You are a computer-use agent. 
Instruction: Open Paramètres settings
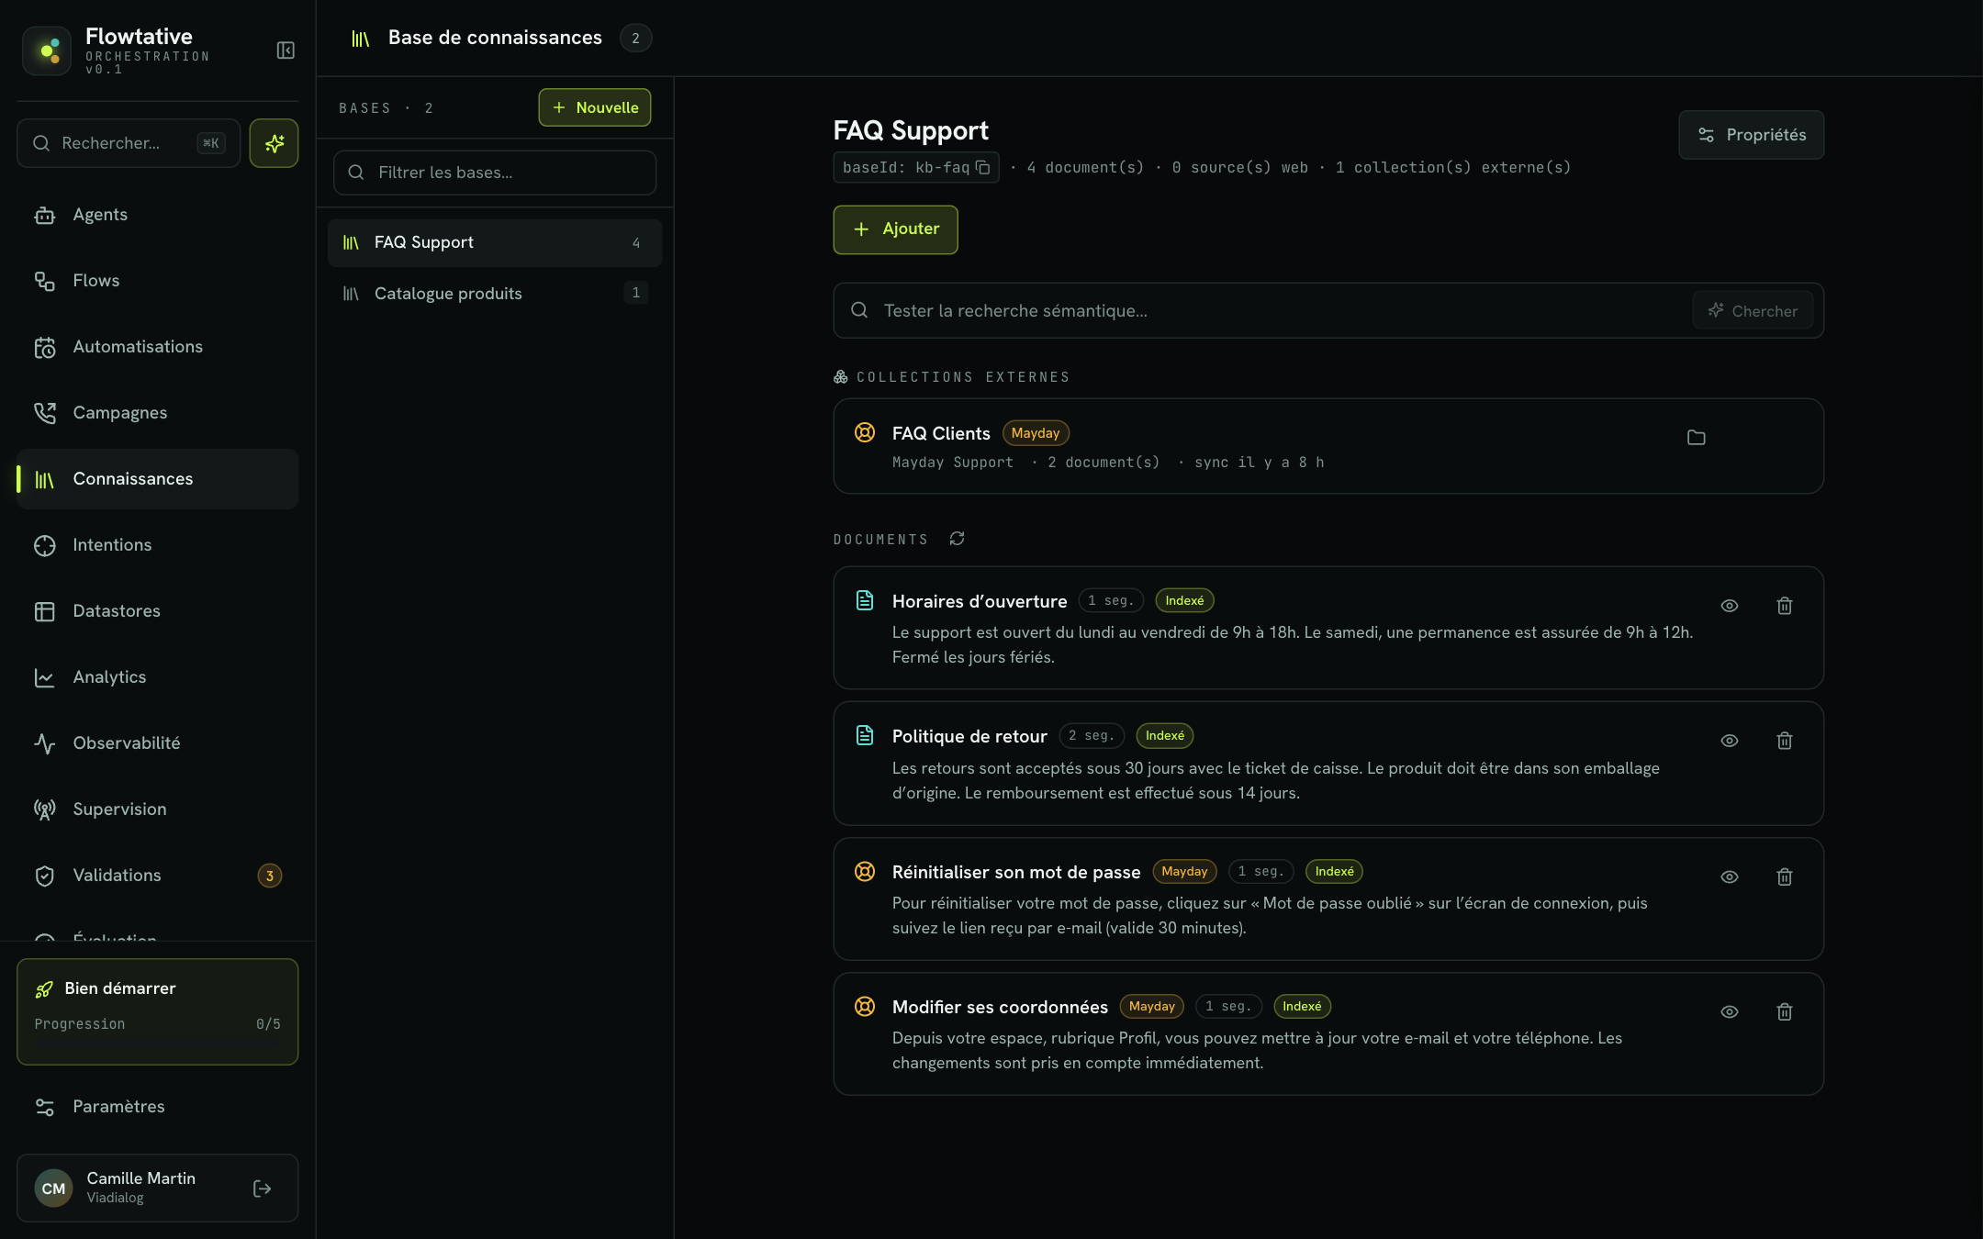tap(157, 1107)
